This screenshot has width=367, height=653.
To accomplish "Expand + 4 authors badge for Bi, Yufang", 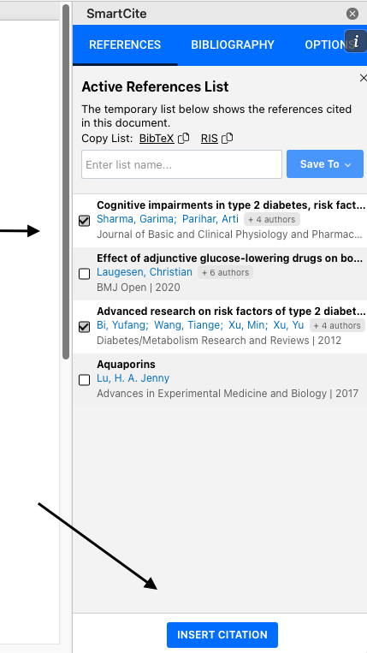I will tap(337, 326).
